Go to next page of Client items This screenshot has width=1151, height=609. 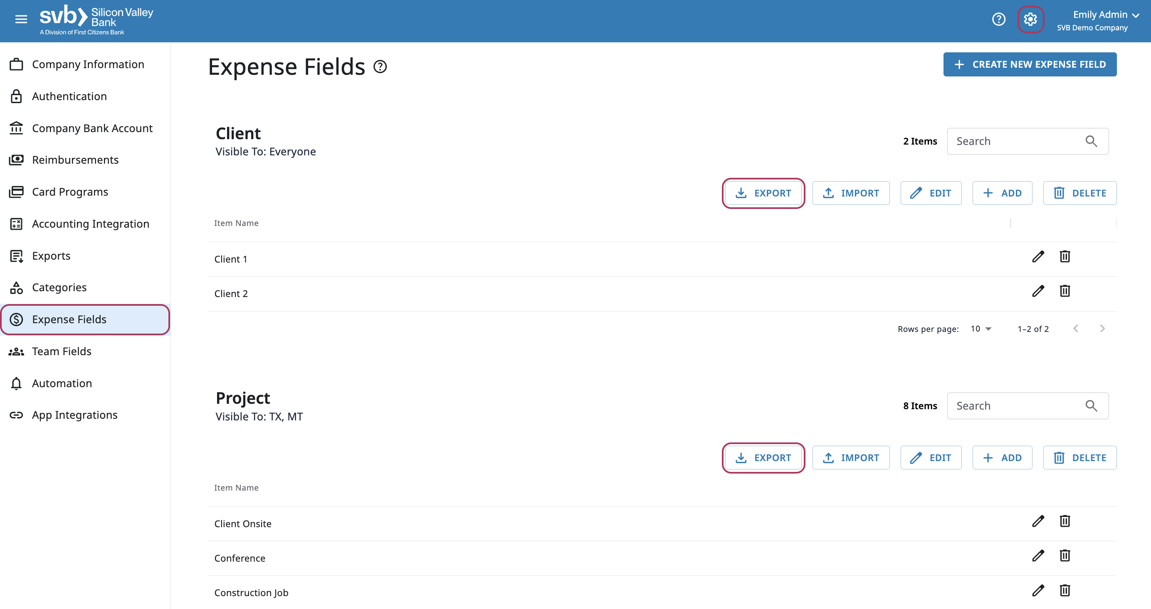click(x=1102, y=329)
